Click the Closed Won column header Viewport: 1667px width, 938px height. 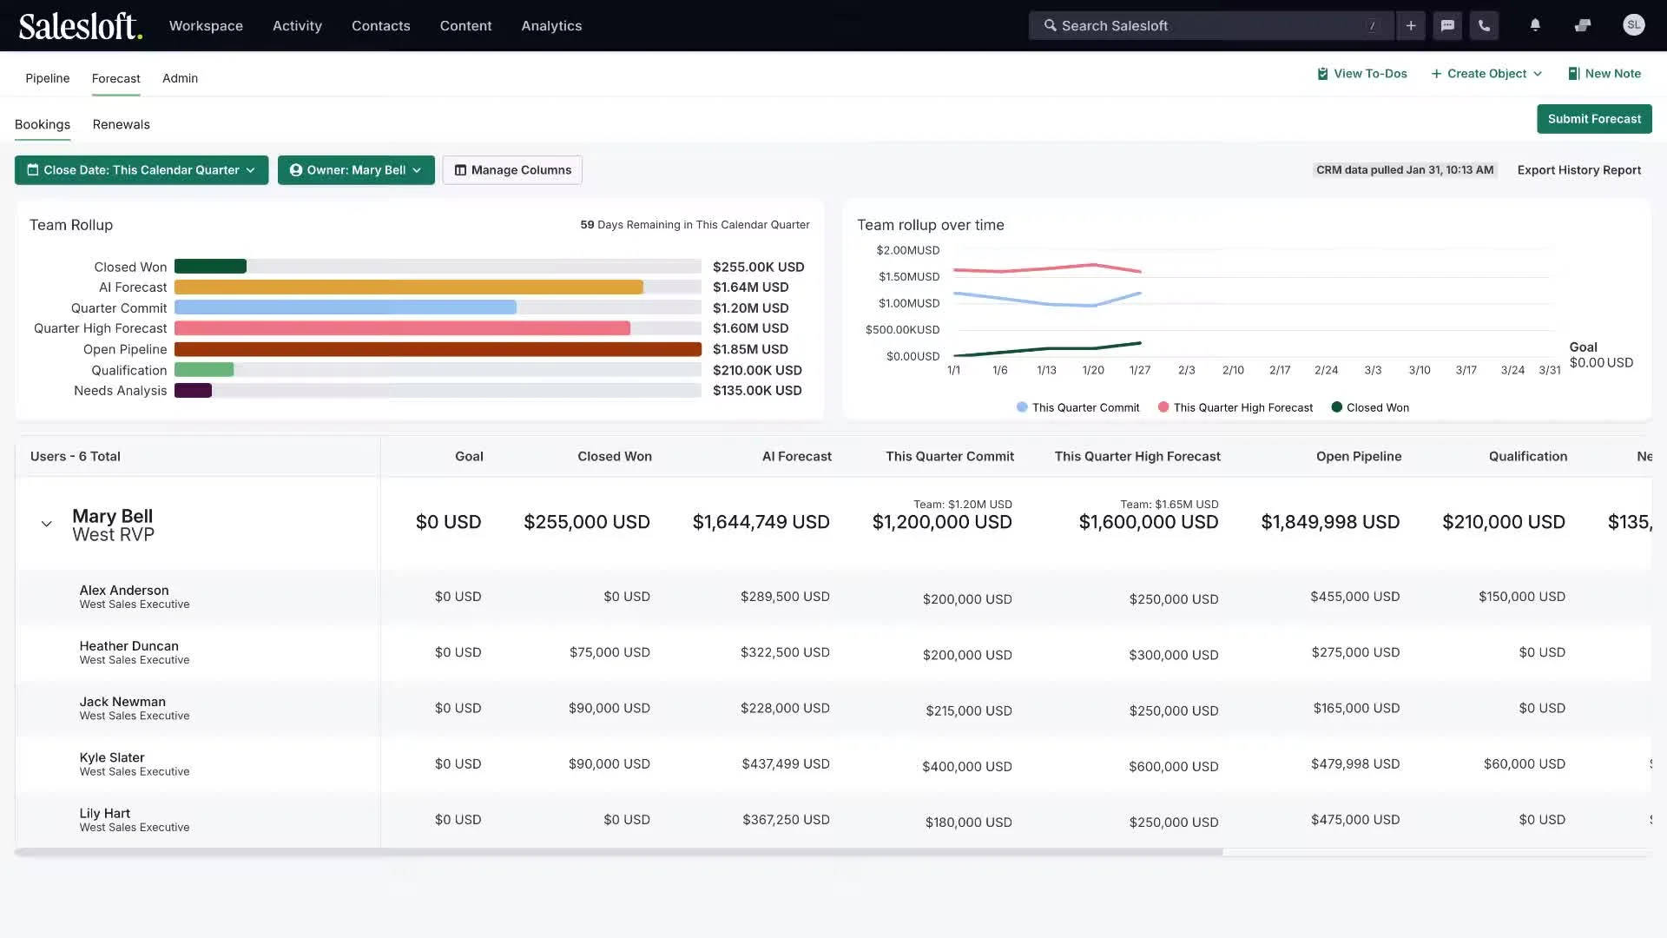click(x=615, y=456)
